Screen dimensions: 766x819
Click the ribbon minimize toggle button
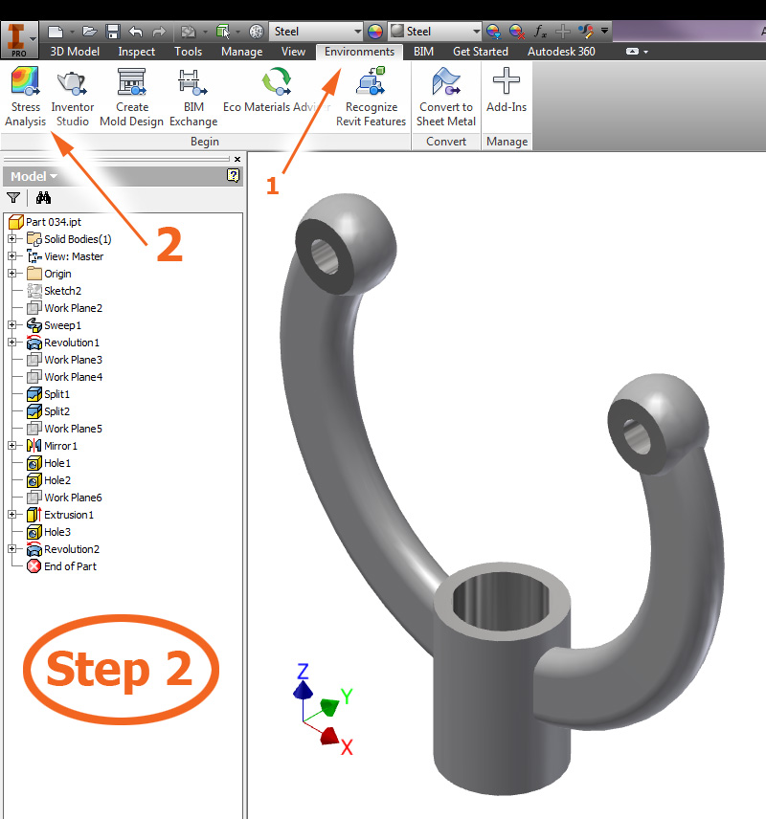(x=632, y=52)
